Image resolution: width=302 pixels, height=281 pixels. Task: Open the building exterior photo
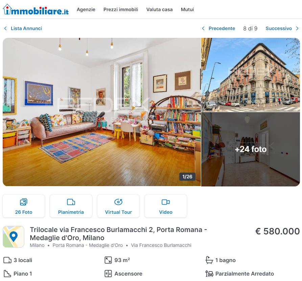(x=251, y=75)
